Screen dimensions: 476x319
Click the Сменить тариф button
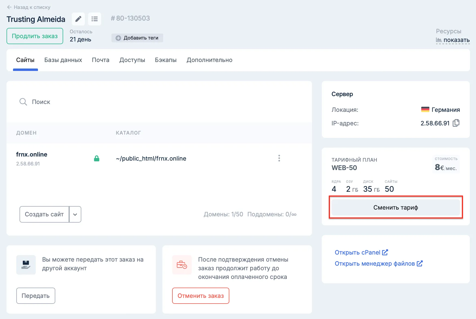click(x=395, y=207)
